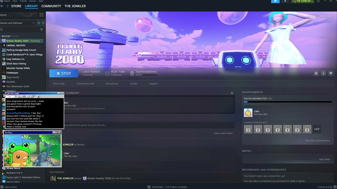Viewport: 337px width, 189px height.
Task: Open advanced library filter options icon
Action: (x=42, y=30)
